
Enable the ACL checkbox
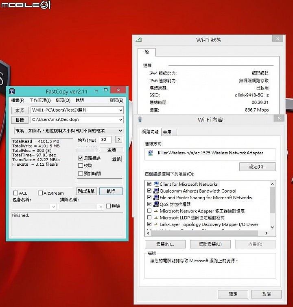tap(15, 193)
